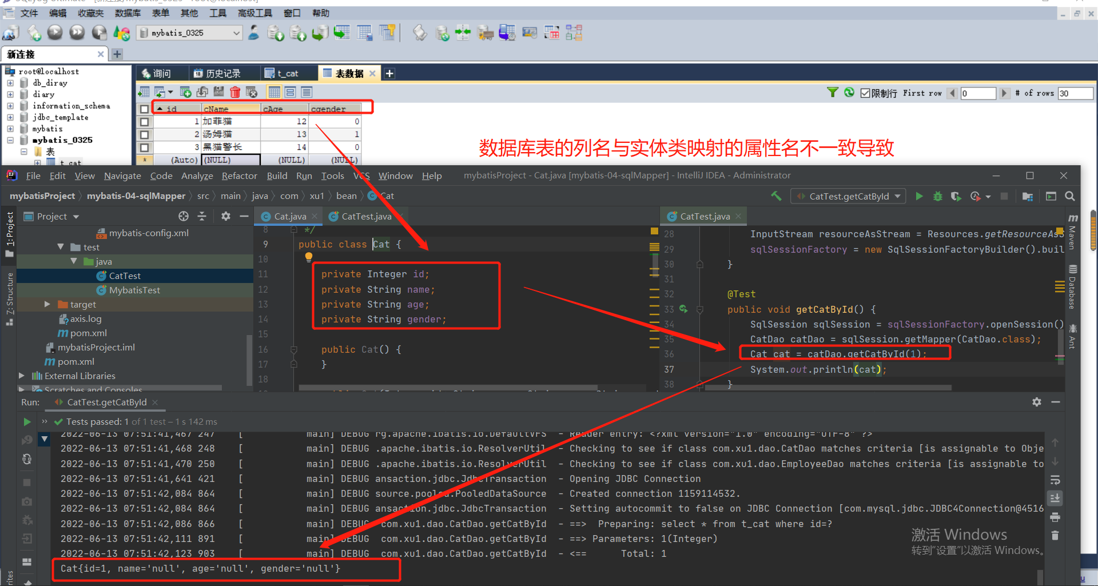This screenshot has height=586, width=1098.
Task: Click the clear-all trash icon in Run panel
Action: coord(1055,536)
